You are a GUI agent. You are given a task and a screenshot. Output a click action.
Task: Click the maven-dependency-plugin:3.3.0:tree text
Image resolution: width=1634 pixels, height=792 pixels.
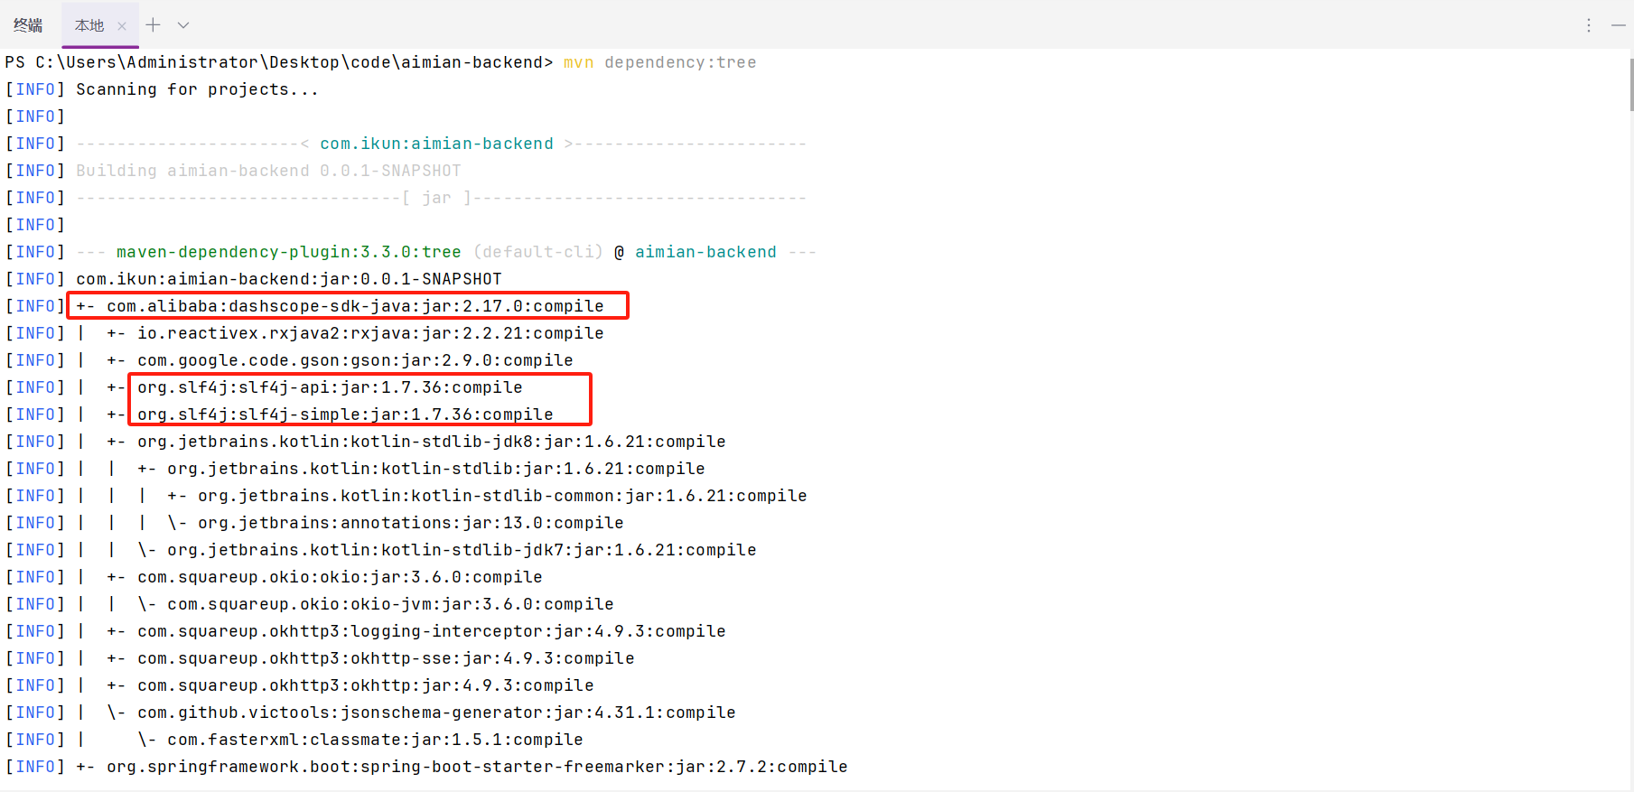tap(288, 252)
